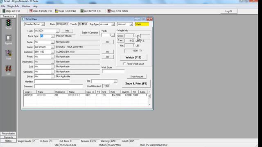Click the Class >> column header
This screenshot has width=262, height=147.
[x=90, y=92]
